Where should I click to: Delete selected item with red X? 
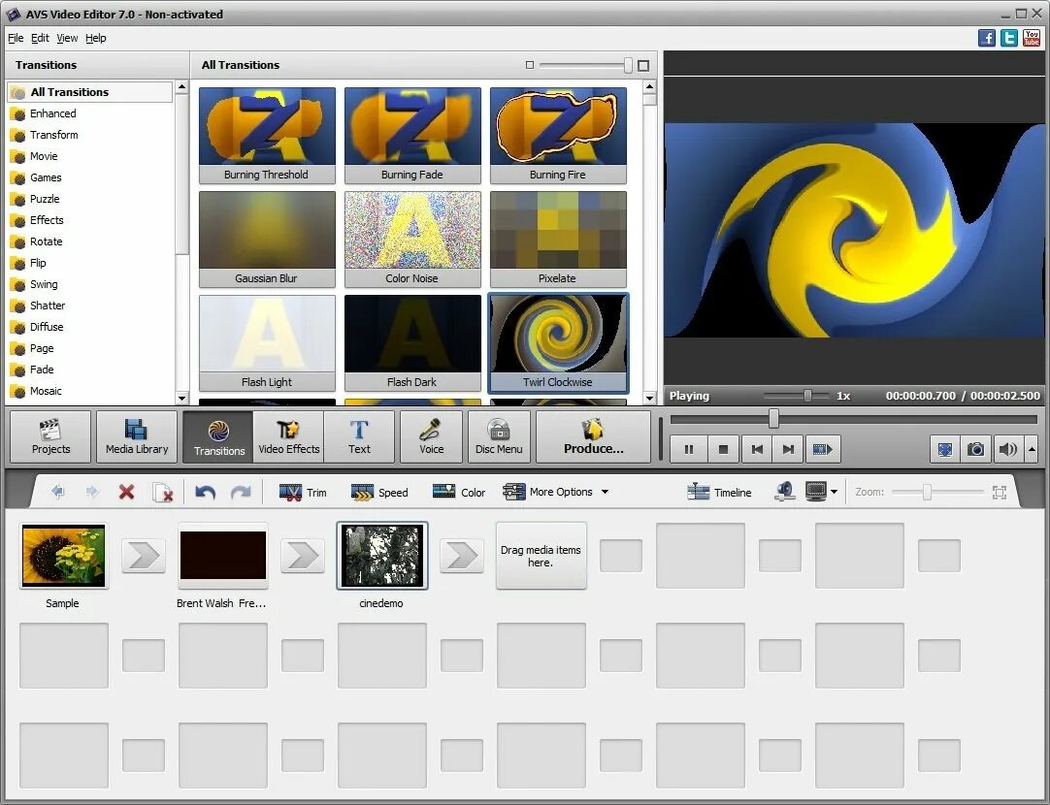coord(126,493)
